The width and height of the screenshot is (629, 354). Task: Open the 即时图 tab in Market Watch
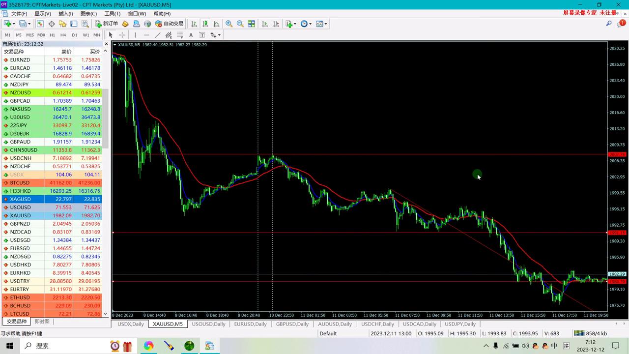click(x=42, y=322)
